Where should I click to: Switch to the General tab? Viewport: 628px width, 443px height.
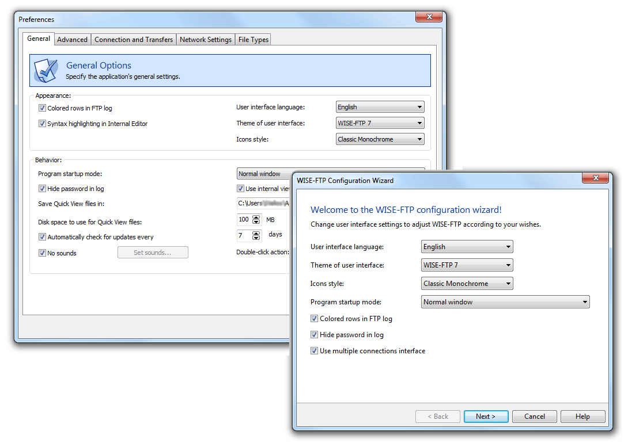coord(39,39)
